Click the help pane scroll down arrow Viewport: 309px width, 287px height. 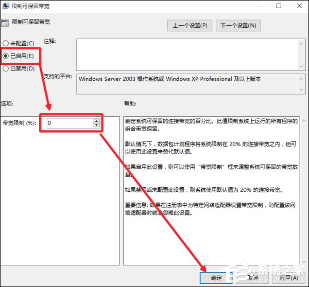click(x=304, y=262)
